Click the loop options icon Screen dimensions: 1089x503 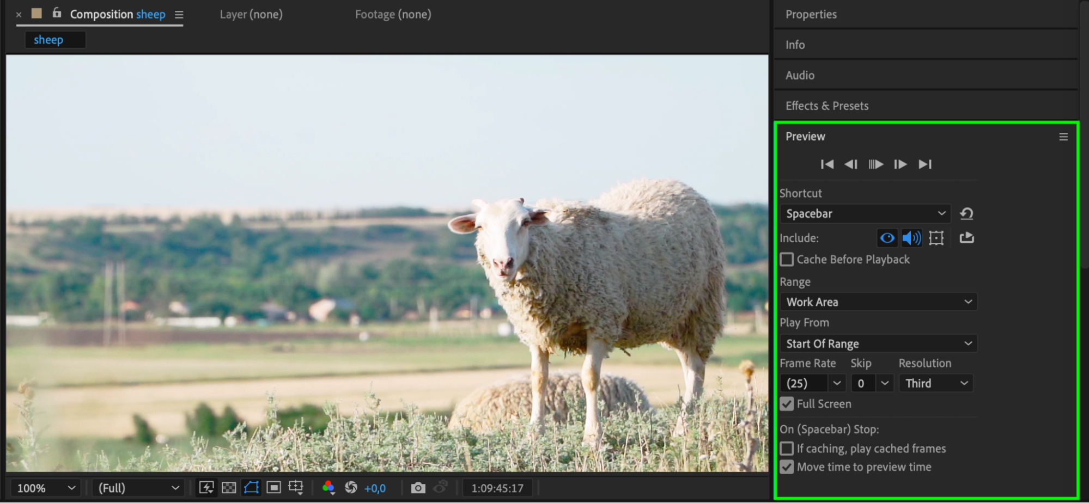[x=966, y=238]
